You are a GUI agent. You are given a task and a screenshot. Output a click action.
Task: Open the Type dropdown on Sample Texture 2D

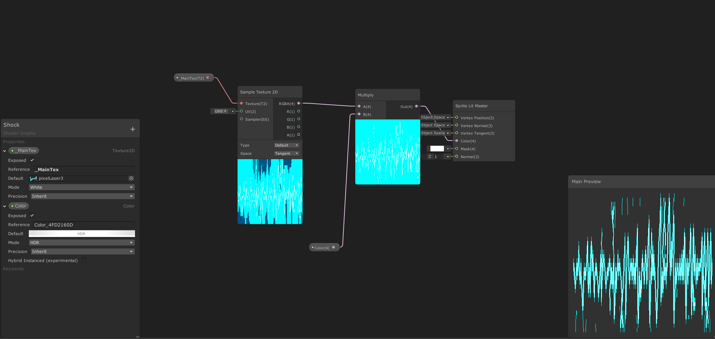(286, 145)
